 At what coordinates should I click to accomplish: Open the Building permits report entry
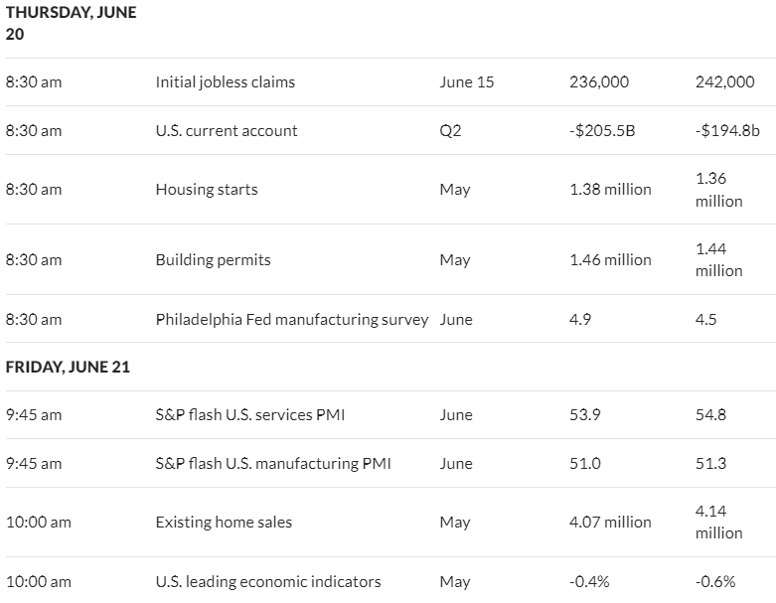pyautogui.click(x=213, y=259)
